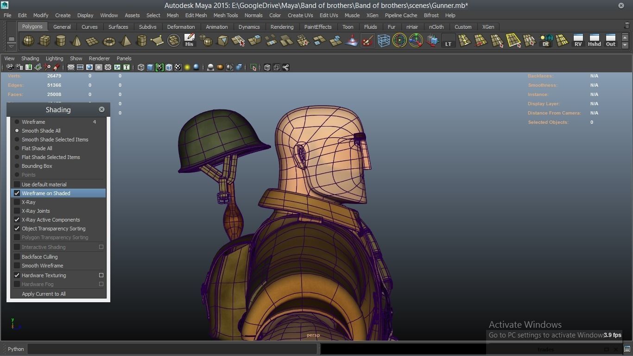Image resolution: width=633 pixels, height=356 pixels.
Task: Open the Edit UVs menu
Action: (x=329, y=15)
